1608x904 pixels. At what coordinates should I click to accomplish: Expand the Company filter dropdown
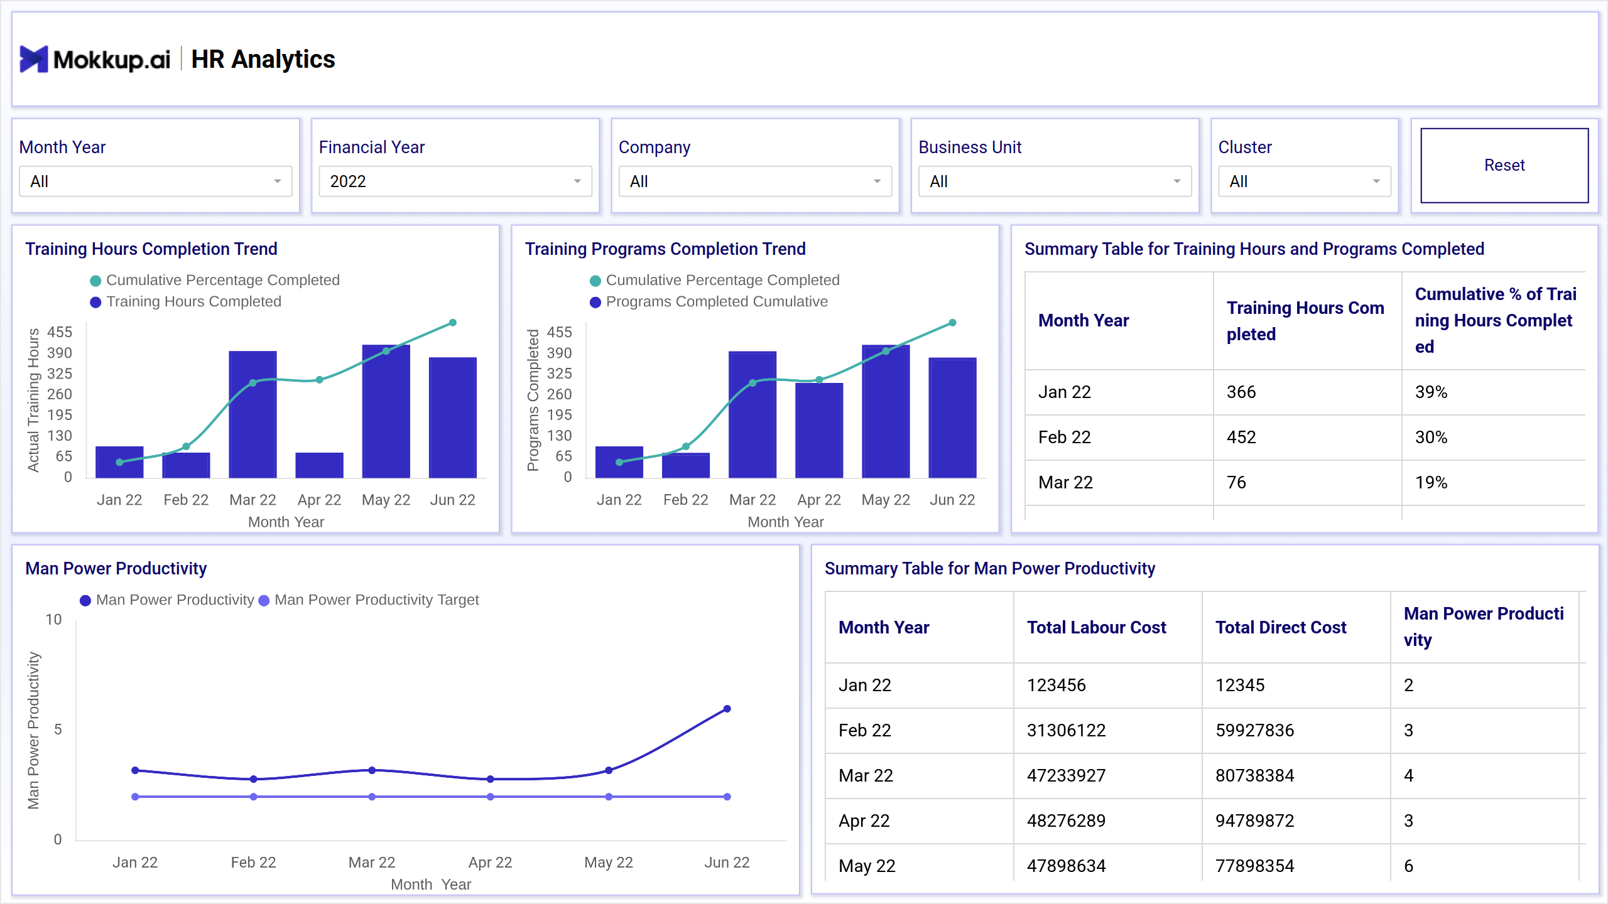(755, 181)
